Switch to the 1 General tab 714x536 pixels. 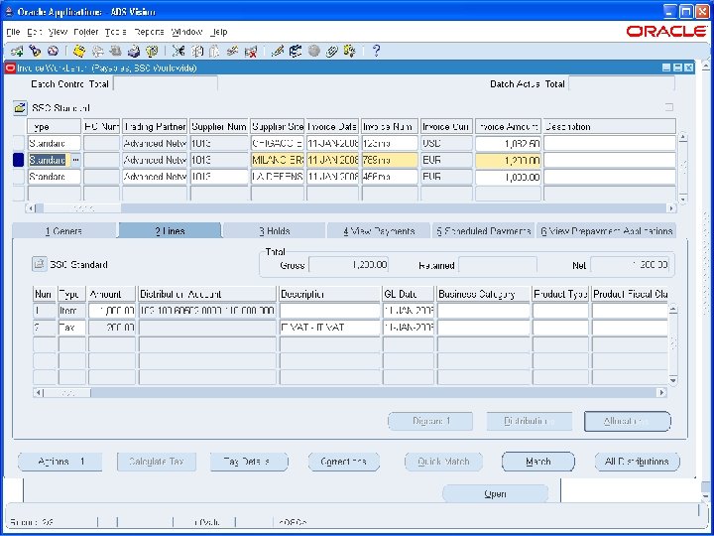(63, 231)
